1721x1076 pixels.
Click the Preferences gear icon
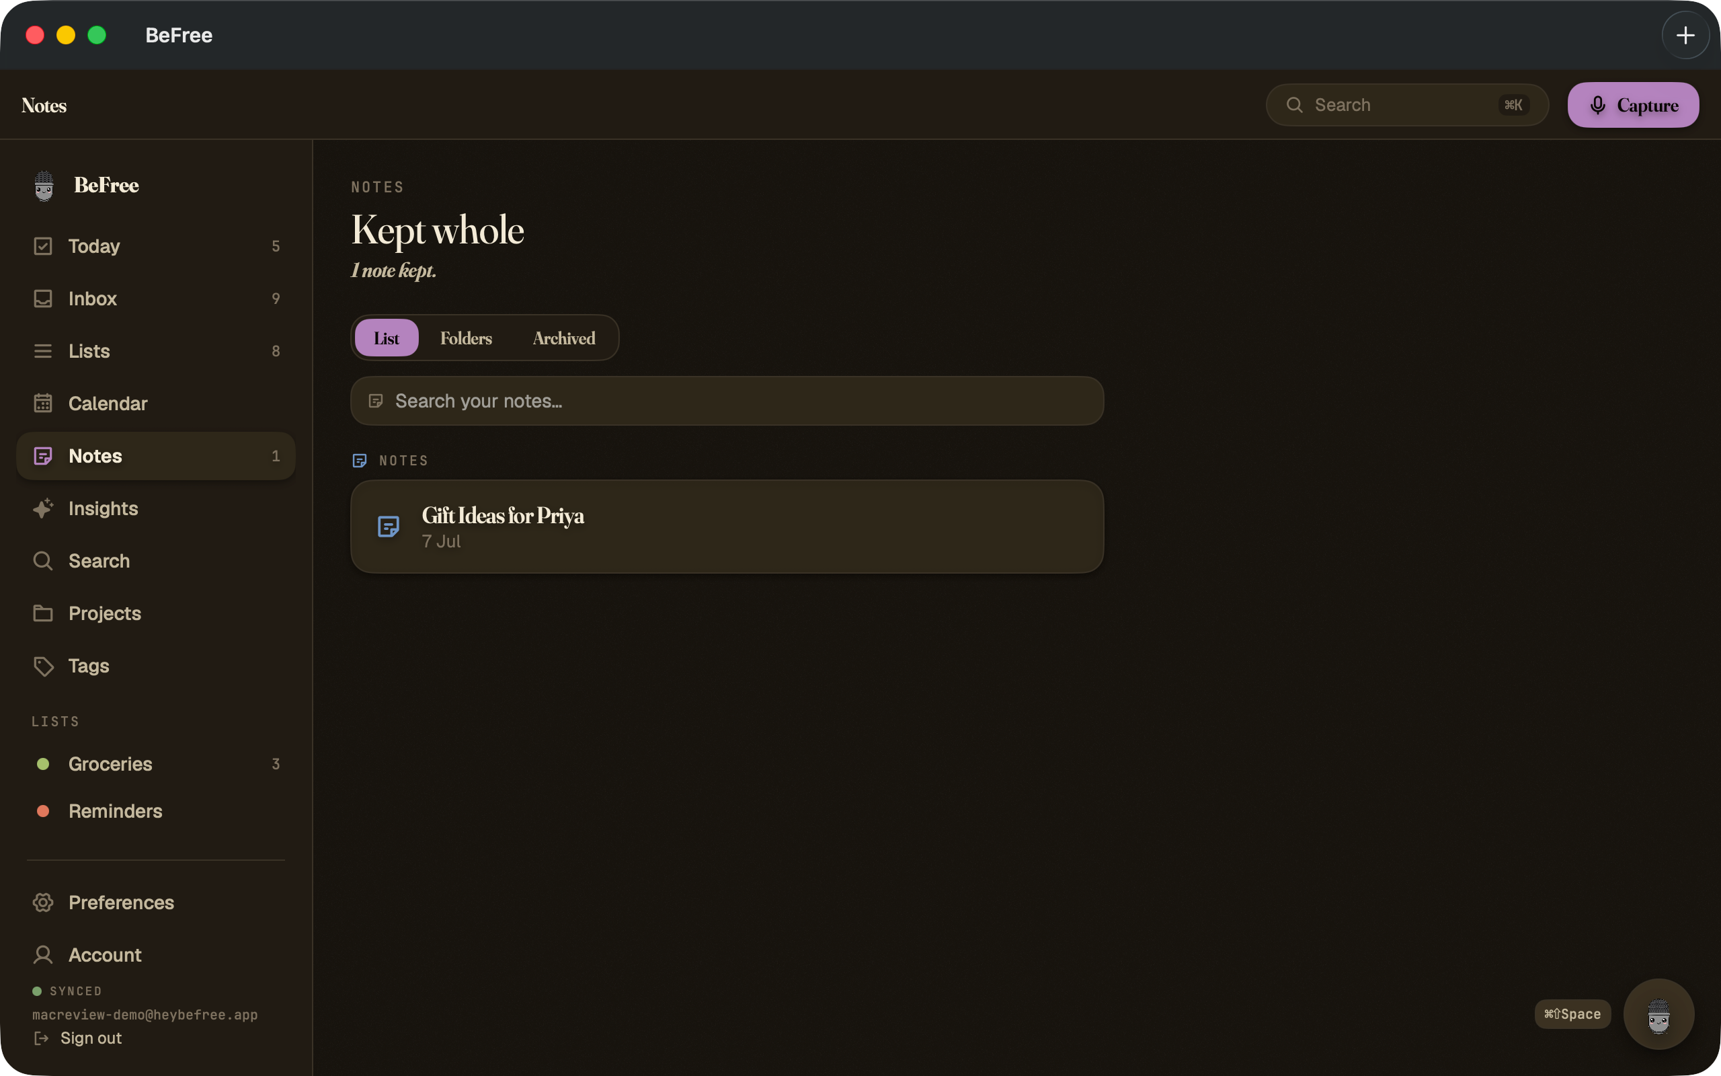tap(42, 903)
